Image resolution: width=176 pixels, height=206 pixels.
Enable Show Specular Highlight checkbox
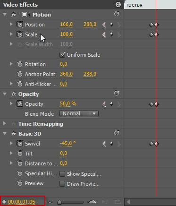[62, 174]
